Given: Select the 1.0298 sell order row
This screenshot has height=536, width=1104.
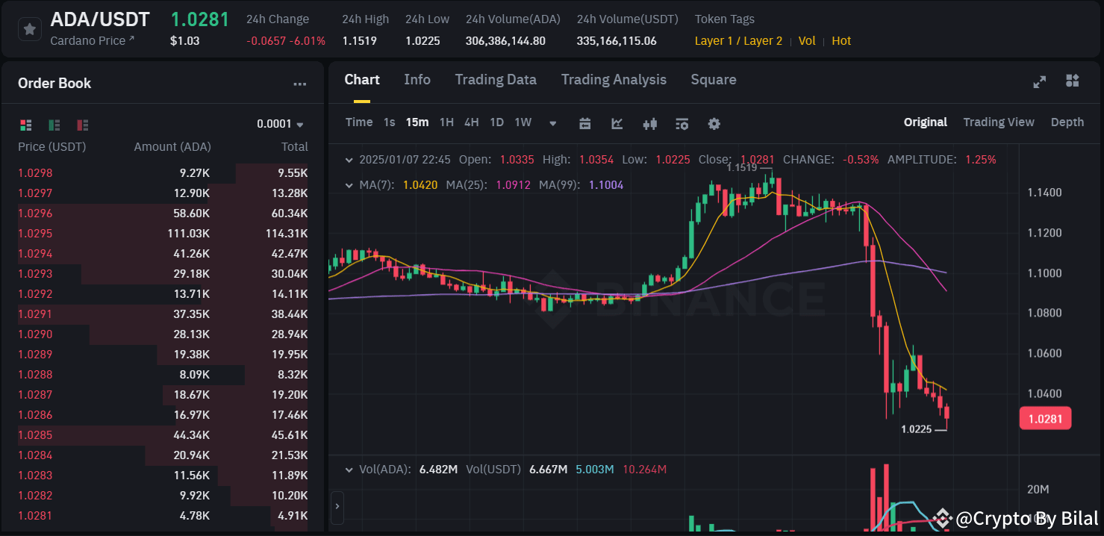Looking at the screenshot, I should pos(163,173).
